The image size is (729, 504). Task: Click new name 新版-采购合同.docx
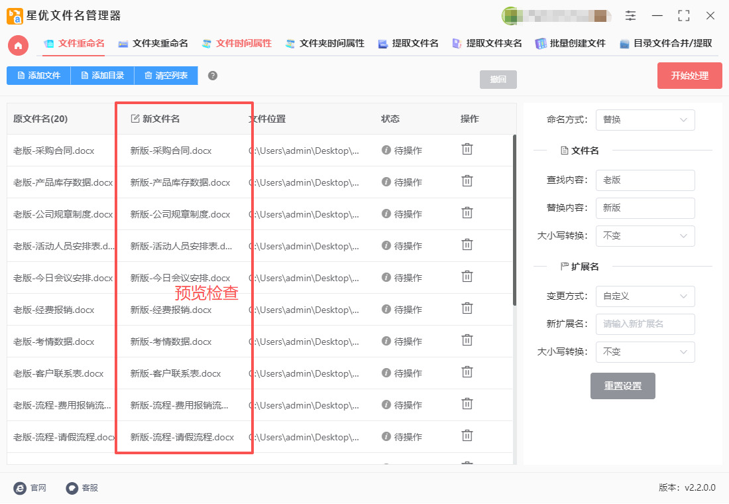[x=170, y=151]
